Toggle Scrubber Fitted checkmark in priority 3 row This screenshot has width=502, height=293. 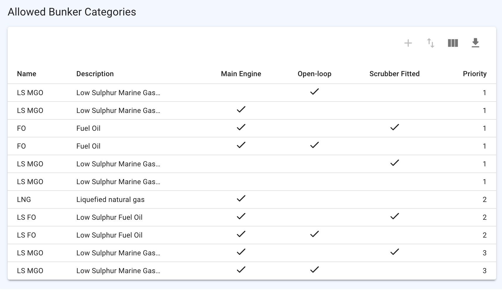[x=395, y=252]
